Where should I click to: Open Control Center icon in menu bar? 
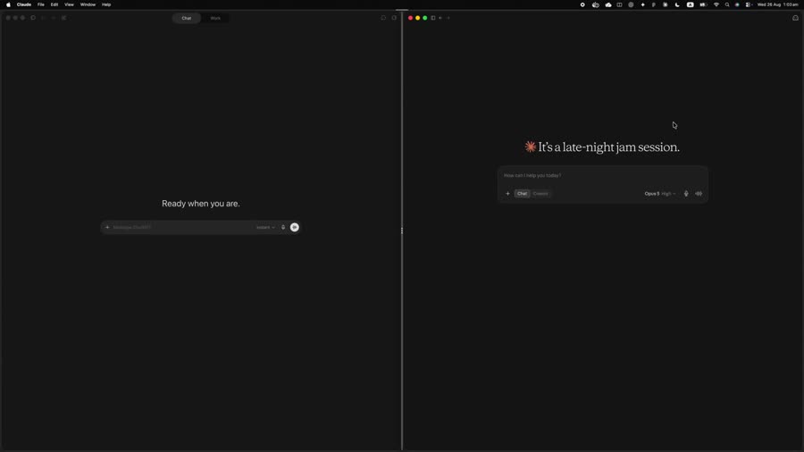pyautogui.click(x=749, y=4)
